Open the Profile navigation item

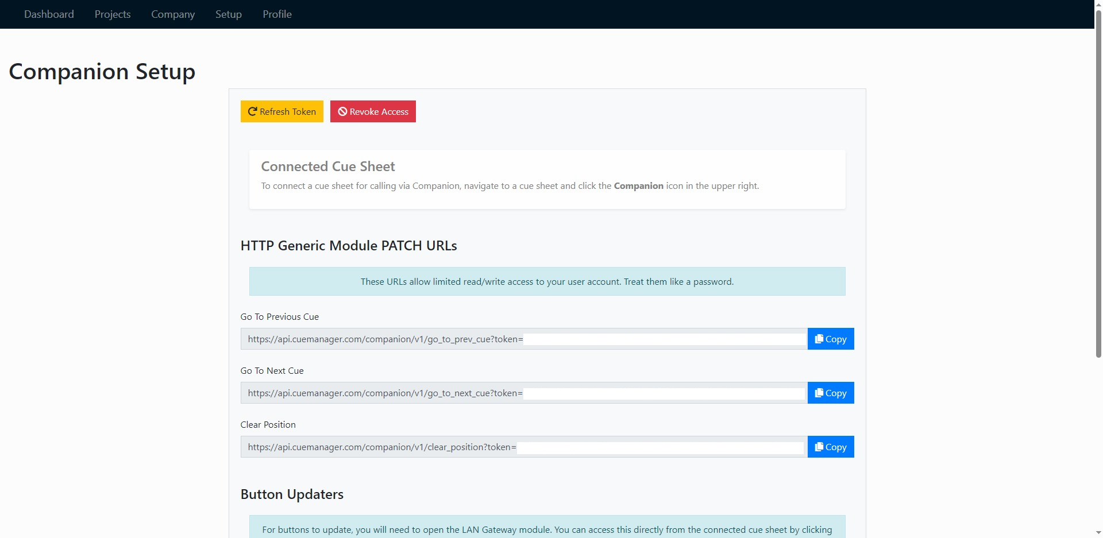click(277, 14)
